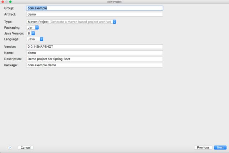This screenshot has height=153, width=229.
Task: Click the Name input field
Action: coord(94,53)
